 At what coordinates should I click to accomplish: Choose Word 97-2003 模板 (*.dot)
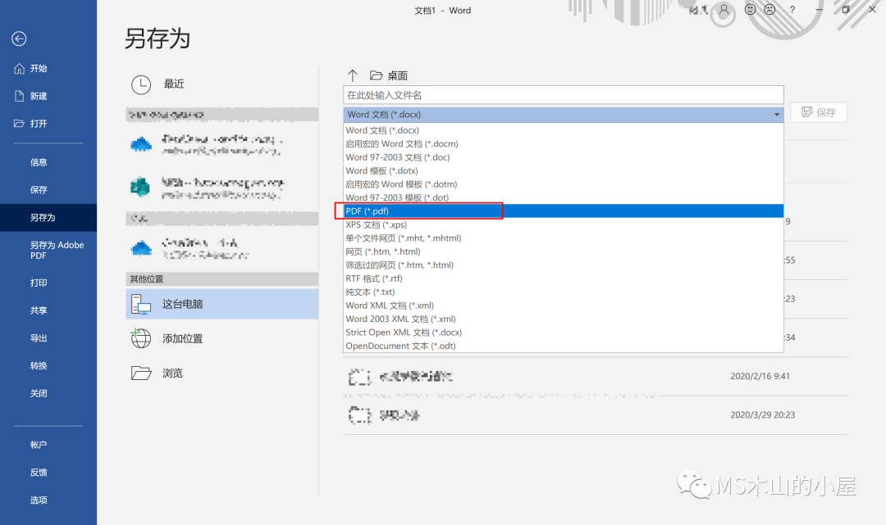pyautogui.click(x=564, y=197)
